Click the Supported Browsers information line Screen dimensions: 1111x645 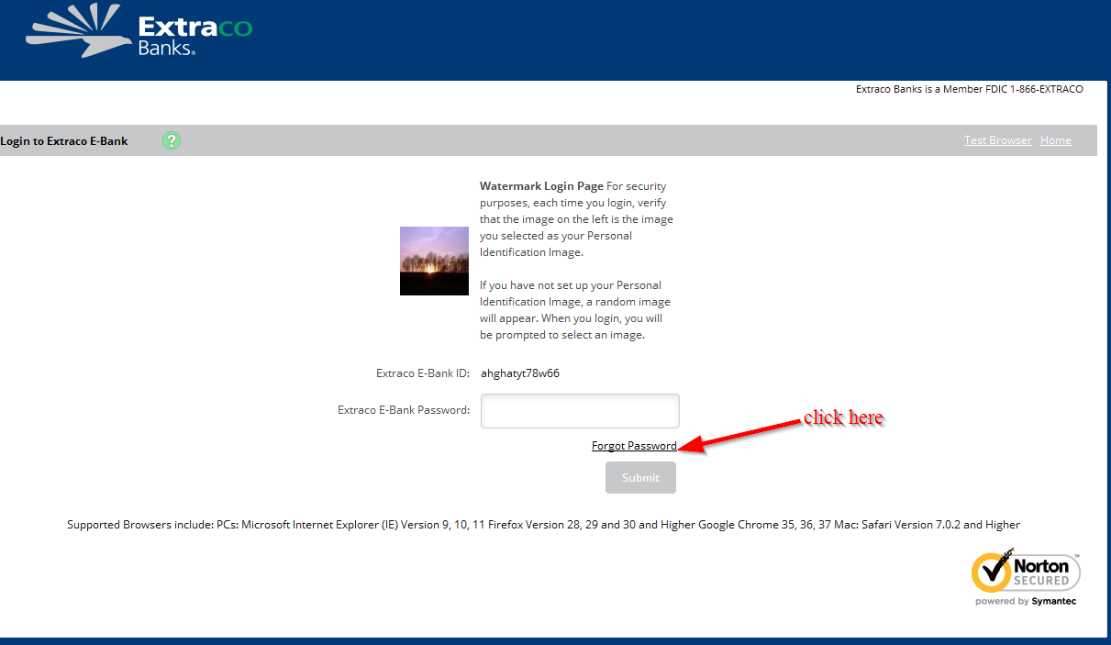[543, 525]
